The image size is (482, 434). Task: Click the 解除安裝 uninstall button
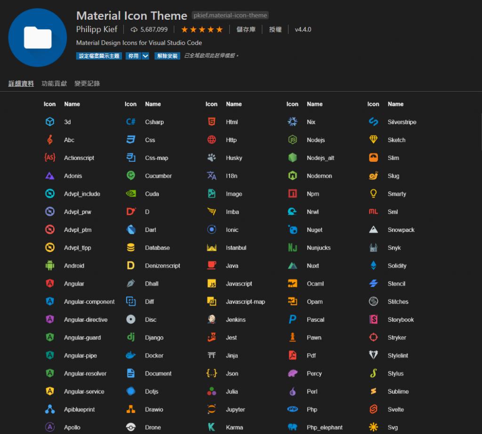[x=167, y=56]
